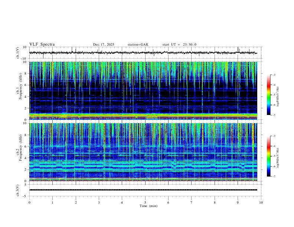This screenshot has height=227, width=294.
Task: Click the 'station=GAK' label
Action: (138, 45)
